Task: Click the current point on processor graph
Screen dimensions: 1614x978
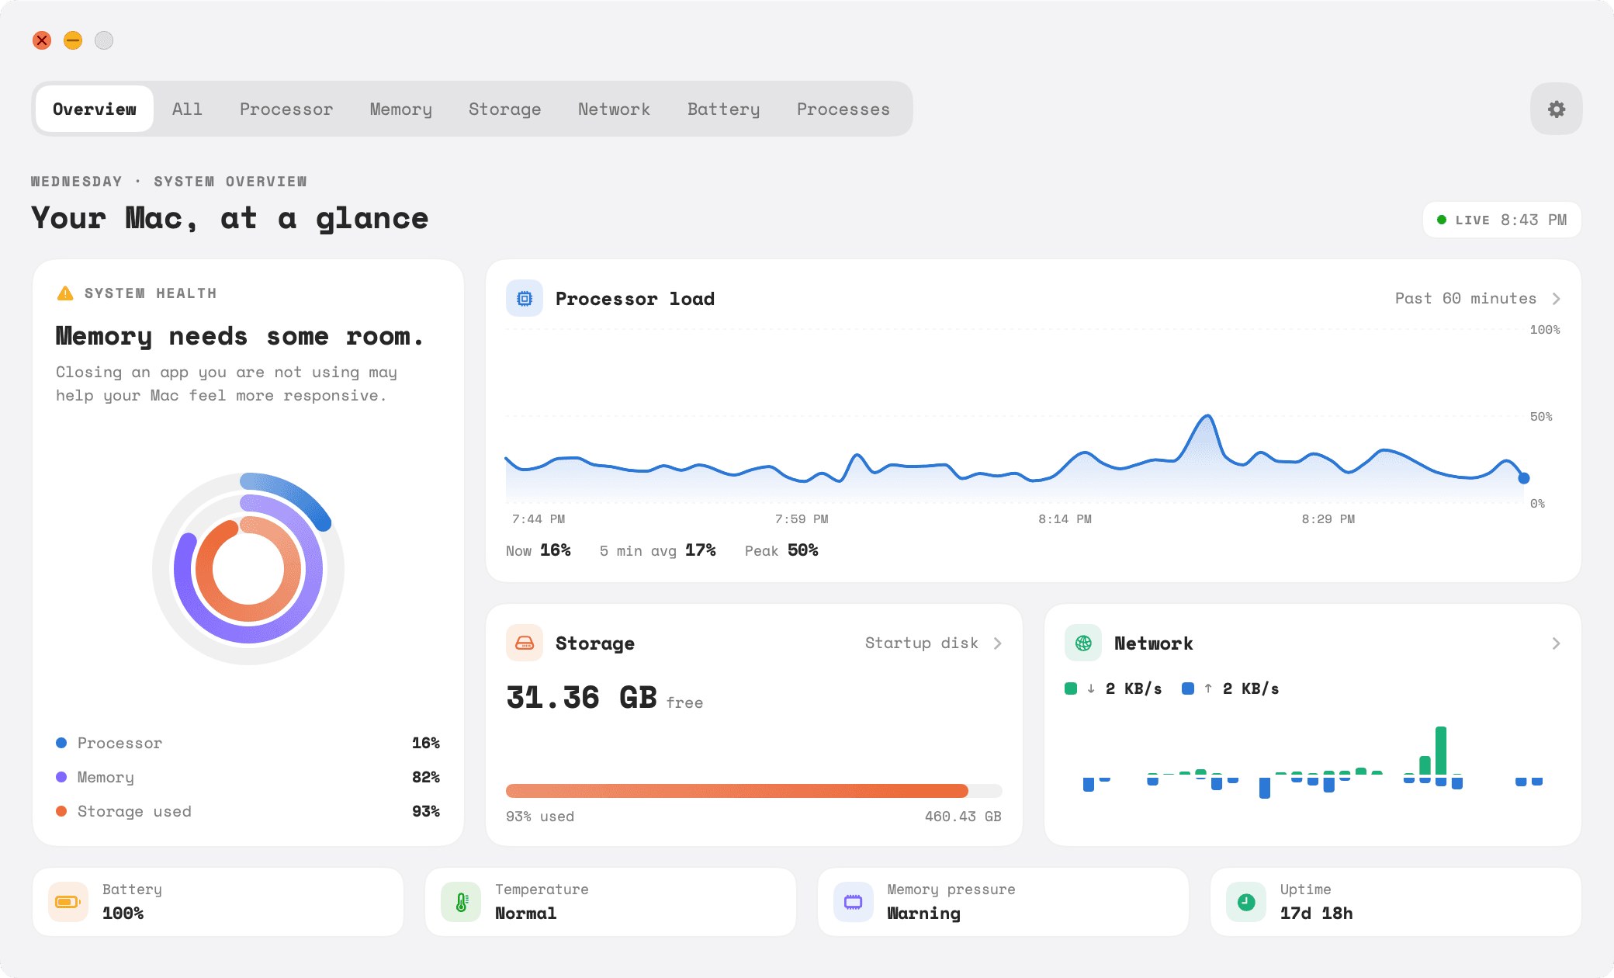Action: tap(1523, 478)
